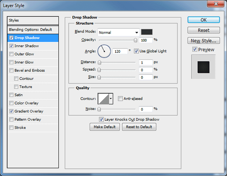
Task: Toggle the Preview checkbox
Action: (195, 49)
